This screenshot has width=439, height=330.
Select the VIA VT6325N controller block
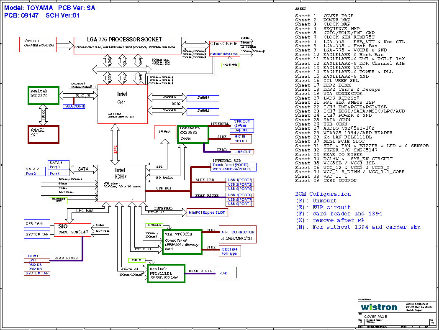tap(182, 242)
